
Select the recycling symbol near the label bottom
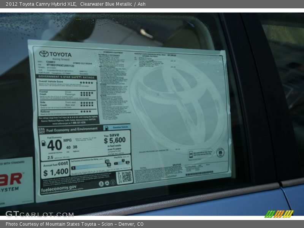[107, 183]
